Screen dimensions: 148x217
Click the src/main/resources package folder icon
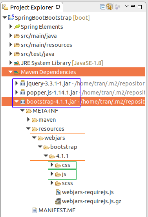(17, 45)
